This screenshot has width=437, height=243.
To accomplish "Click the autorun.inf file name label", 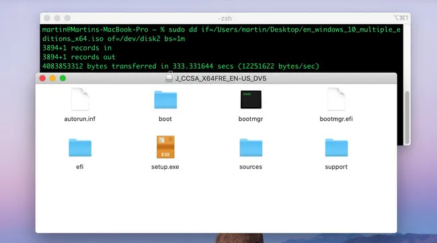I will [x=80, y=119].
